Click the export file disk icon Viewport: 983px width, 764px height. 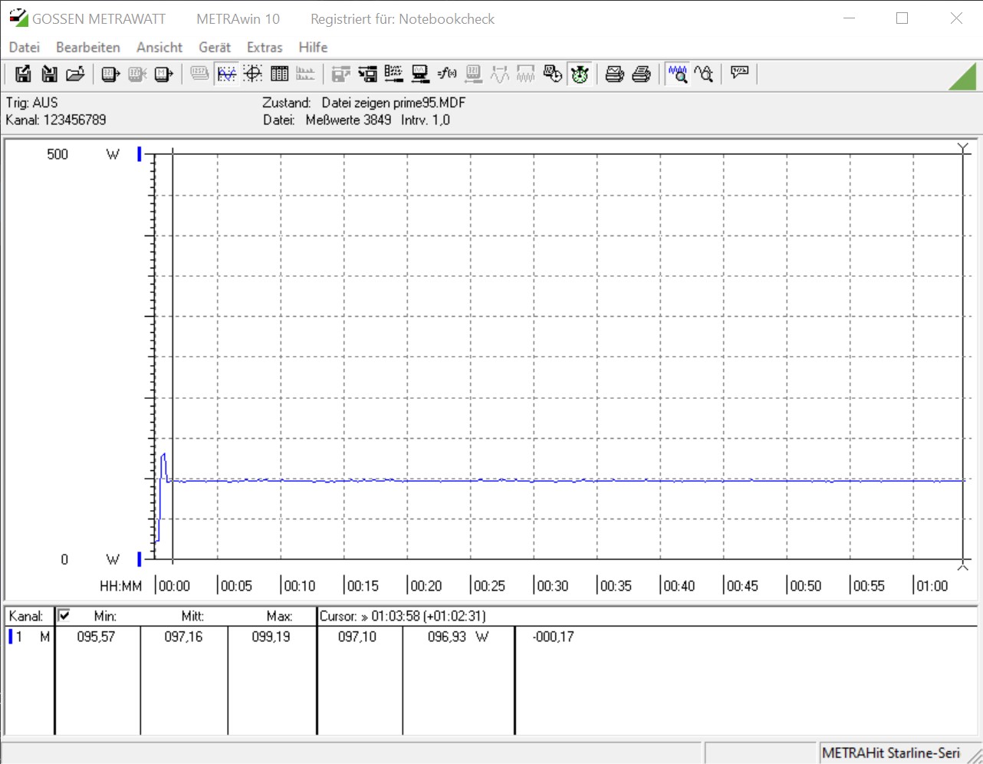(x=23, y=74)
